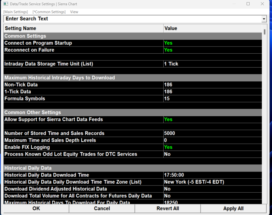
Task: Toggle Enable FIX Logging value
Action: coord(212,147)
